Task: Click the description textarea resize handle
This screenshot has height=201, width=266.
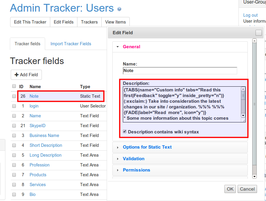Action: (243, 120)
